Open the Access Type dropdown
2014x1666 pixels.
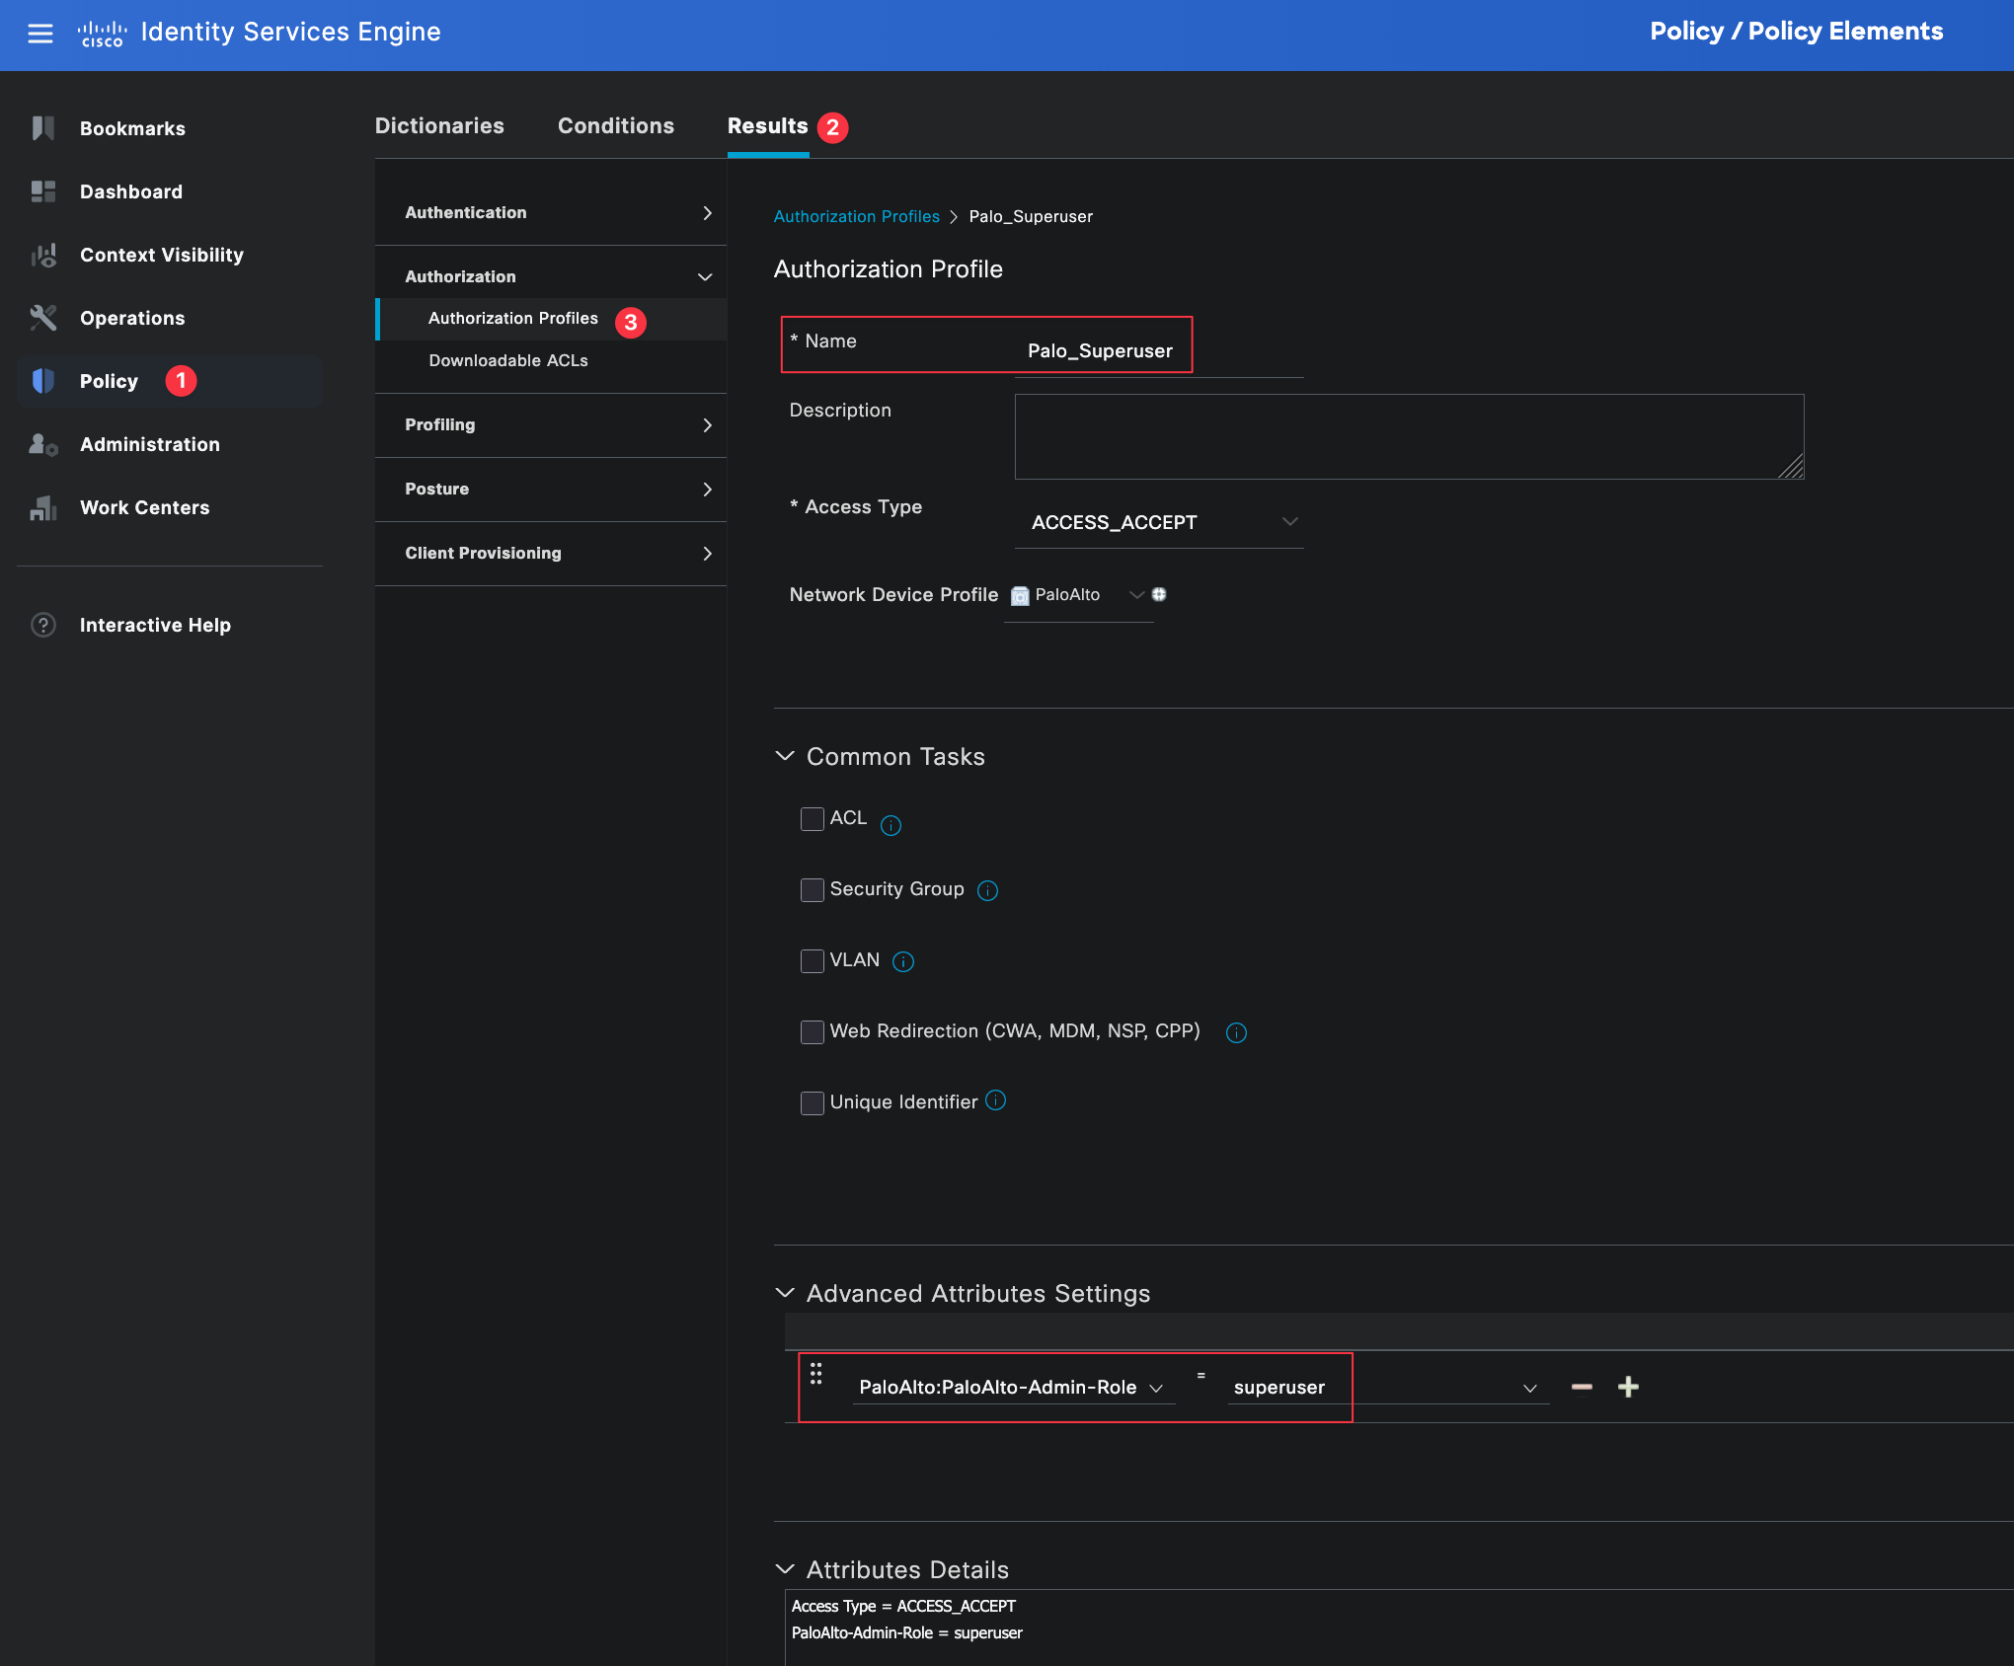point(1159,522)
